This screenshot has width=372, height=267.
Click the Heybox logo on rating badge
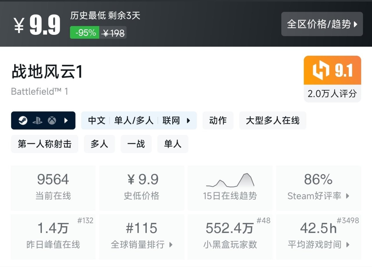tap(321, 71)
